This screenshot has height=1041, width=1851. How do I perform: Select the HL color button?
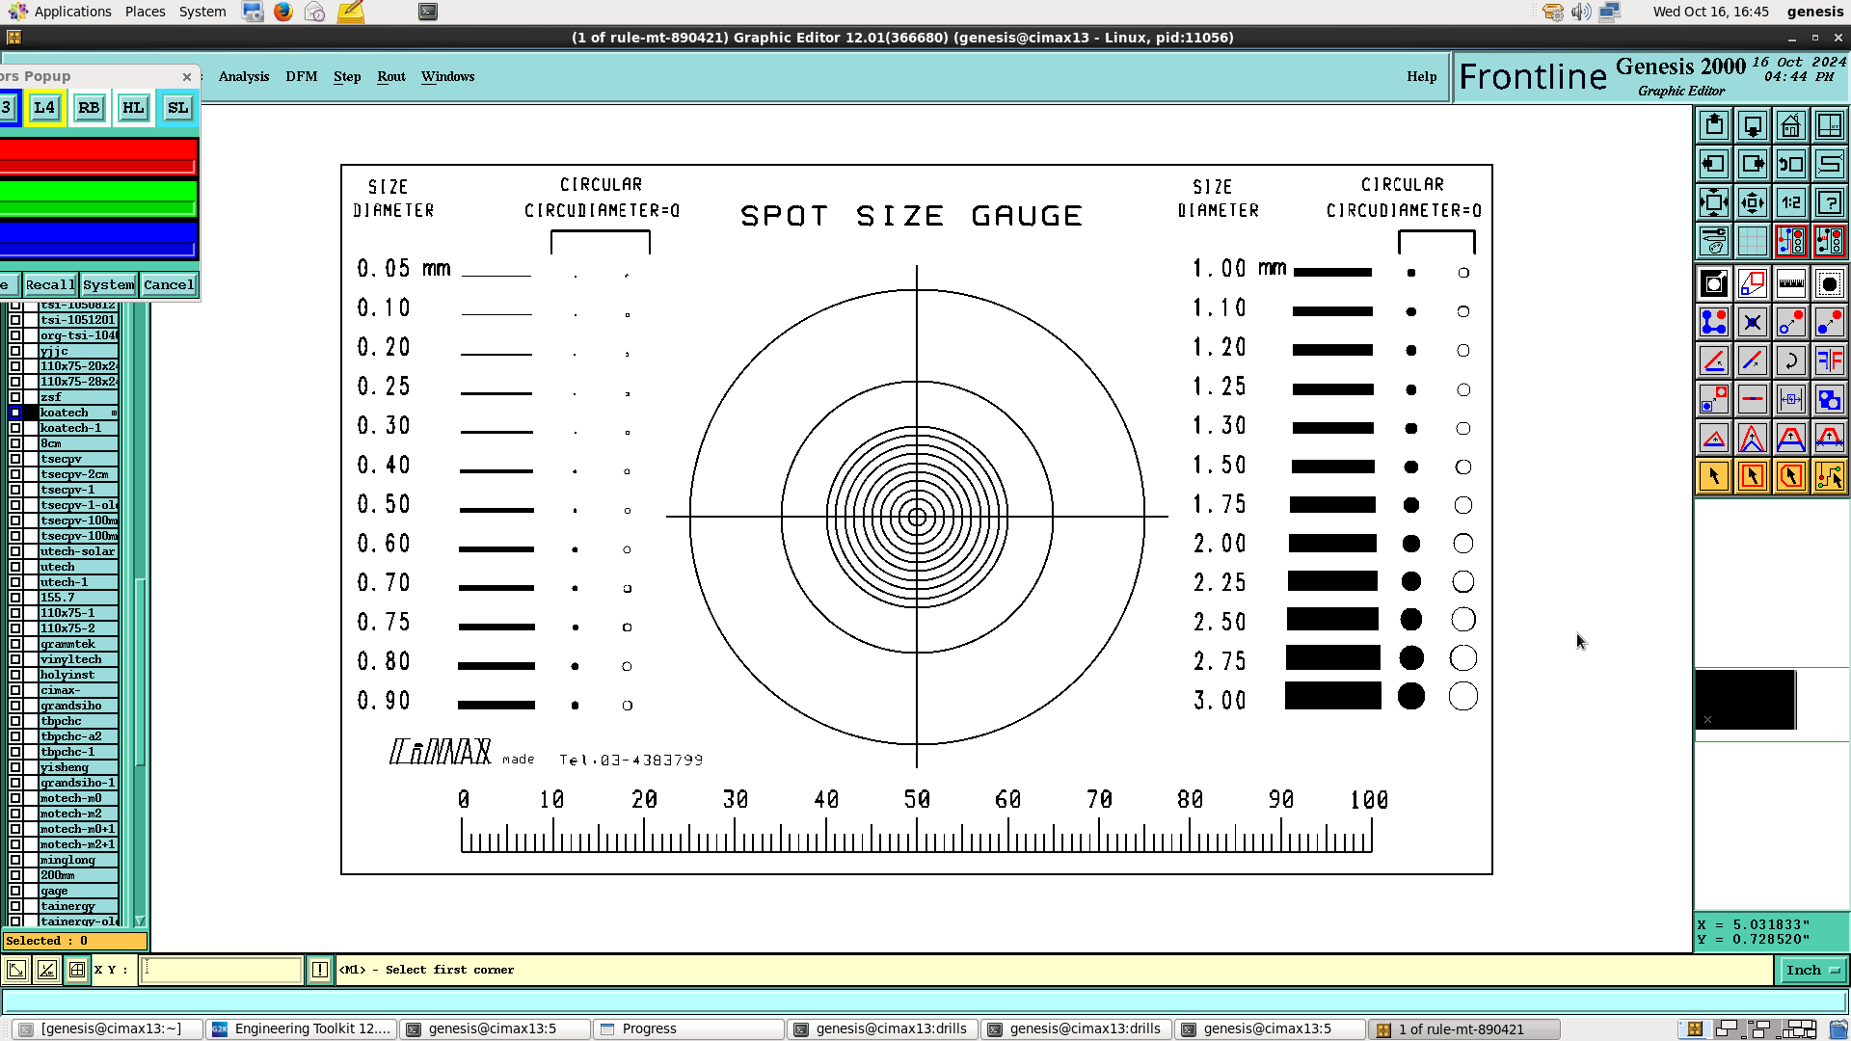pyautogui.click(x=133, y=108)
